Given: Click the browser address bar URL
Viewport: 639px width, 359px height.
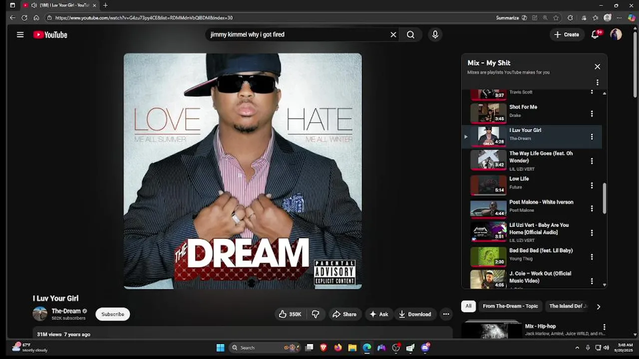Looking at the screenshot, I should pos(144,17).
